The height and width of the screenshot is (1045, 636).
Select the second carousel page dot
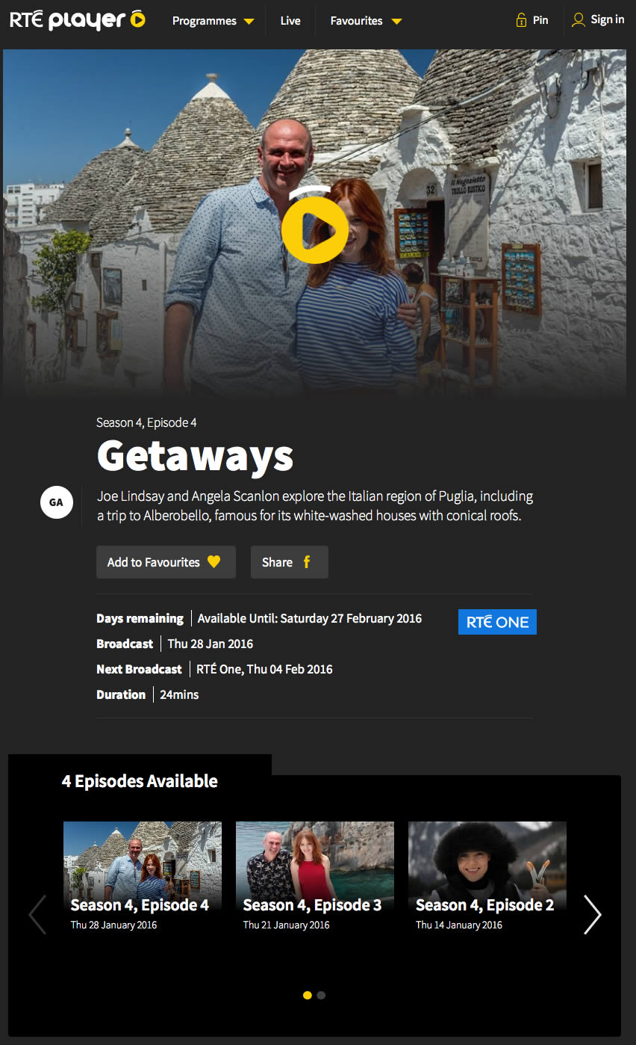321,995
